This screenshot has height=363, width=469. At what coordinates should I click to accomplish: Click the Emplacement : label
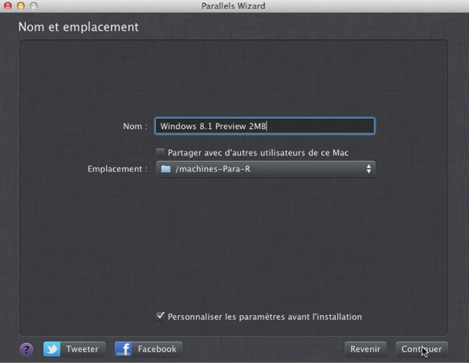117,169
